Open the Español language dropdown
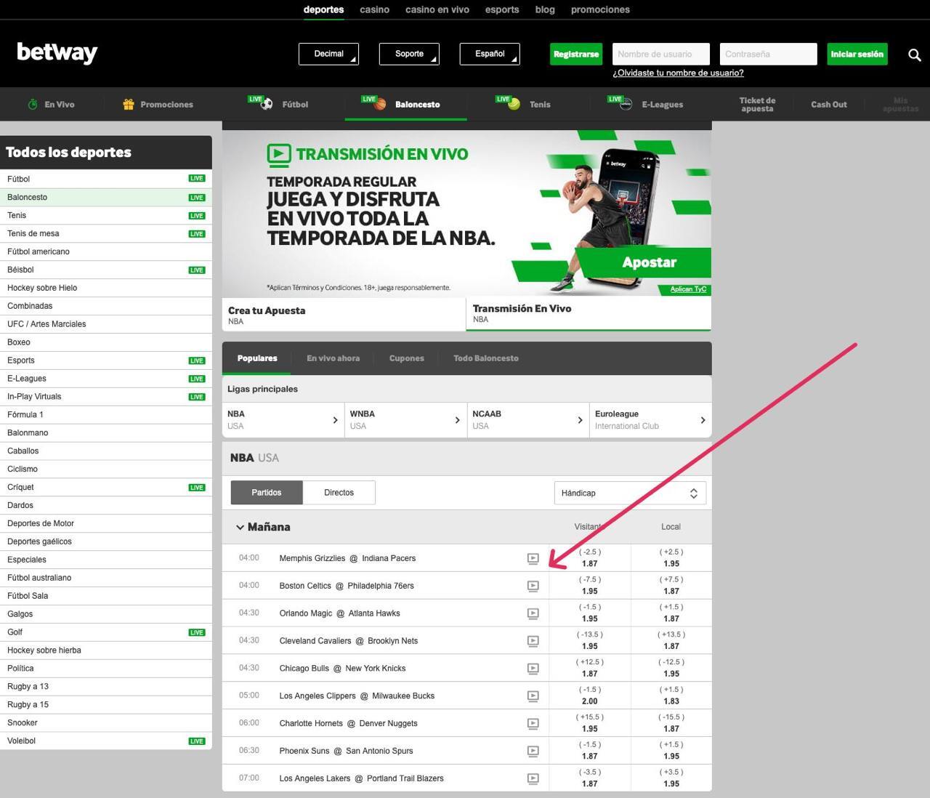 coord(490,54)
